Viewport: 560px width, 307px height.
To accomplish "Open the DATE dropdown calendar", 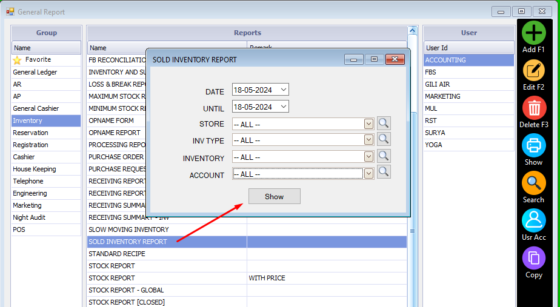I will point(284,90).
